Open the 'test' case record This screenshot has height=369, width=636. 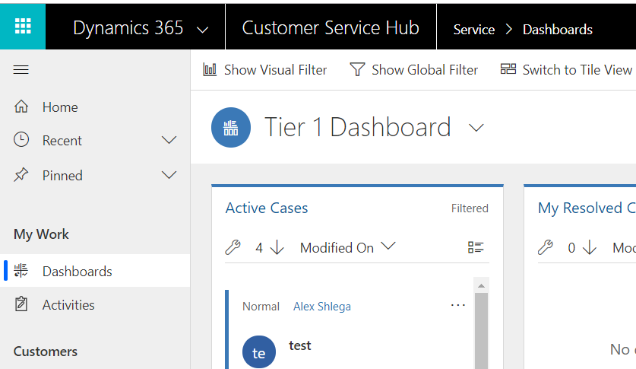pyautogui.click(x=299, y=345)
